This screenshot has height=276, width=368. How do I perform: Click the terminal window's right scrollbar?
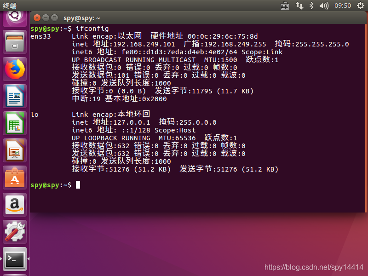click(x=366, y=117)
